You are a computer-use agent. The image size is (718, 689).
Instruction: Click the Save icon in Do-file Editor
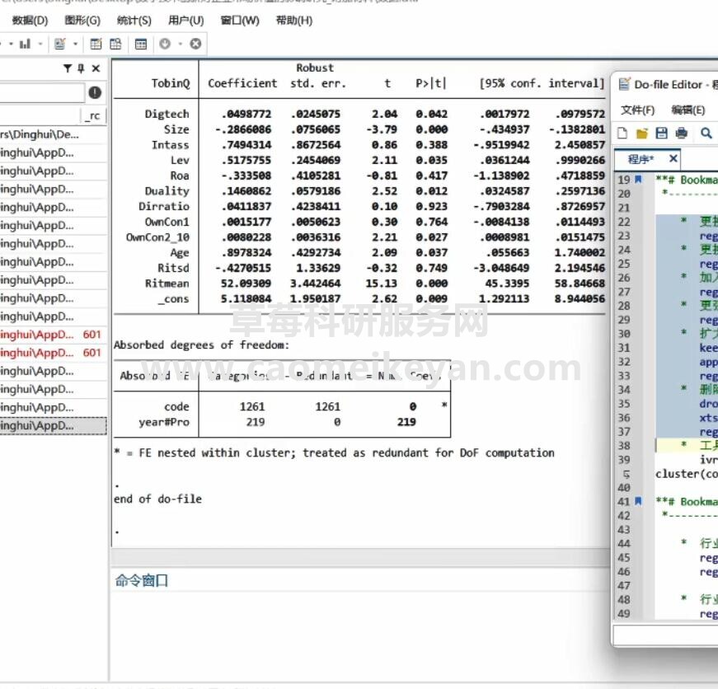(661, 134)
